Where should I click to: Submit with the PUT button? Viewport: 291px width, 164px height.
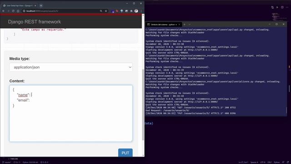[x=125, y=153]
